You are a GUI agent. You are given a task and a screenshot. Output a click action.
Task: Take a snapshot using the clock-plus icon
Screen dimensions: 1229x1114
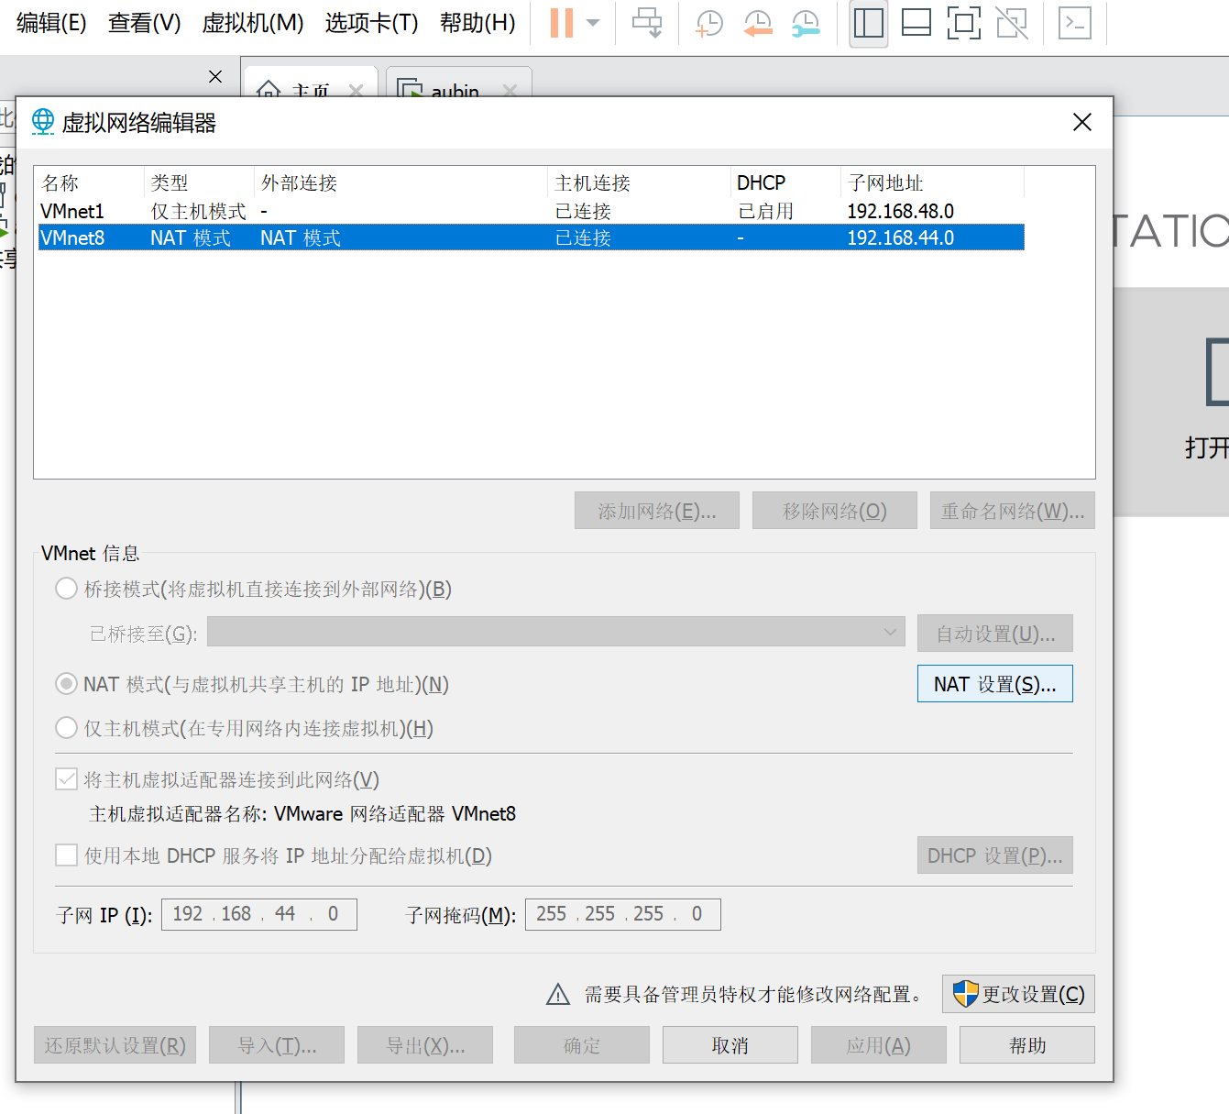tap(709, 23)
